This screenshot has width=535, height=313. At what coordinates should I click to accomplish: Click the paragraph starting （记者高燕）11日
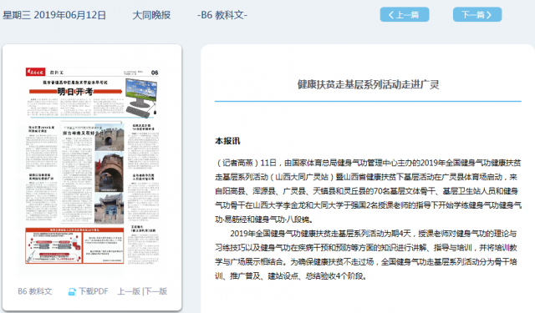point(368,191)
